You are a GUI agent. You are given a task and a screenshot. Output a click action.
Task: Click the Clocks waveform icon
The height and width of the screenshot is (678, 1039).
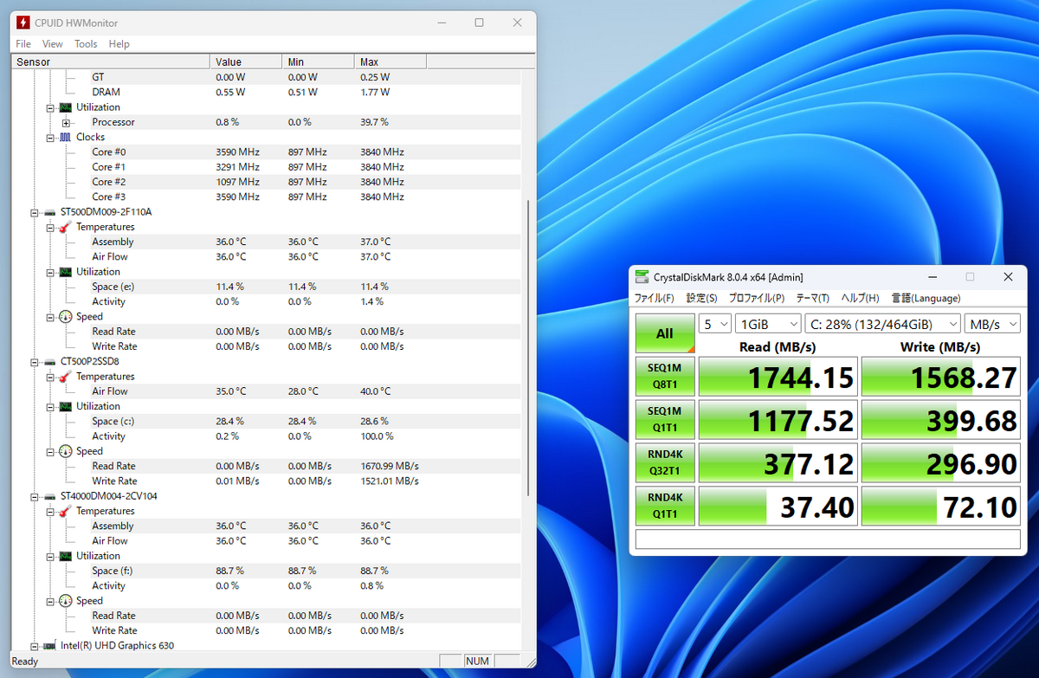pos(66,137)
